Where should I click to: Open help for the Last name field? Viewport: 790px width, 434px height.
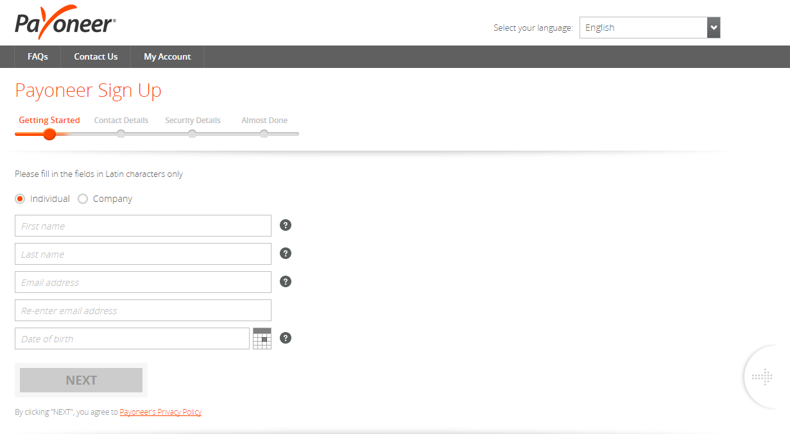pyautogui.click(x=286, y=253)
